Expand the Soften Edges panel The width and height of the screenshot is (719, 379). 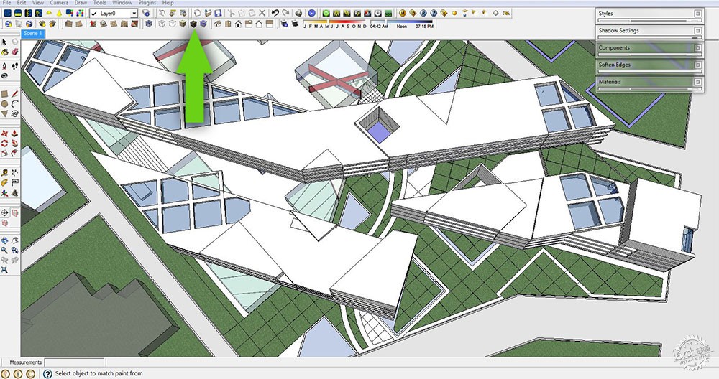[698, 65]
